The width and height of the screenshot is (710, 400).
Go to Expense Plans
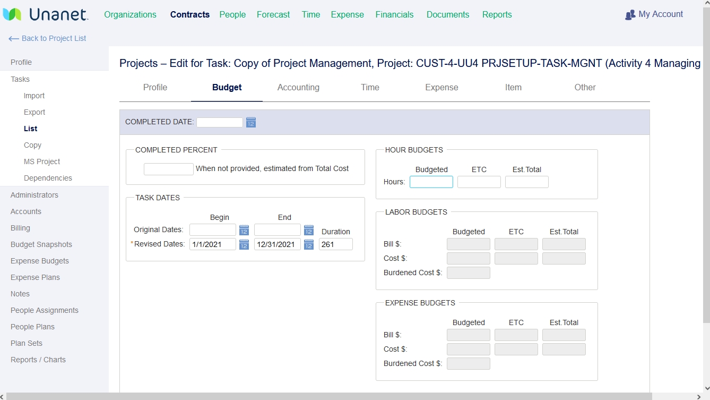click(x=35, y=277)
